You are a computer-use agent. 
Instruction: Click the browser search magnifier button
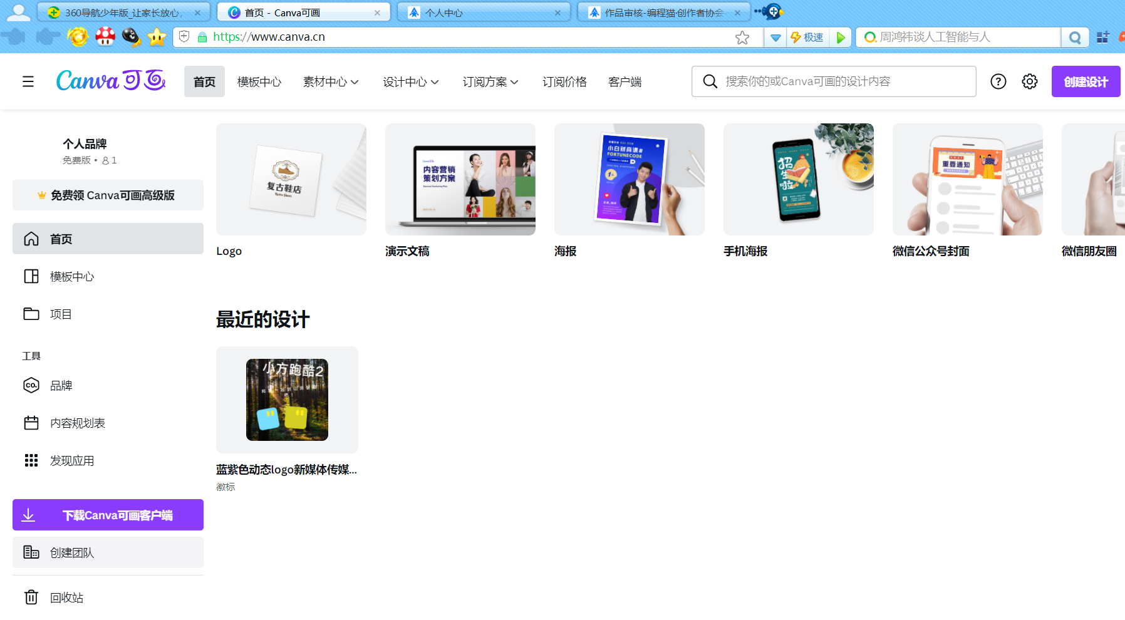point(1075,38)
